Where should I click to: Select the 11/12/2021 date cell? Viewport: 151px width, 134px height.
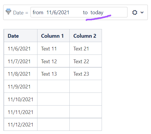(21, 124)
